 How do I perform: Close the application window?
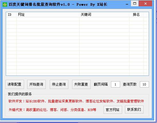(145, 4)
